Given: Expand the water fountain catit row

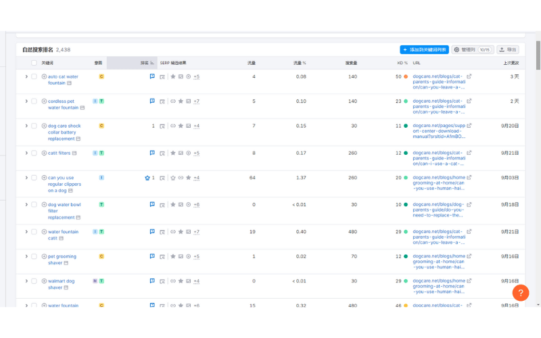Looking at the screenshot, I should pyautogui.click(x=26, y=232).
